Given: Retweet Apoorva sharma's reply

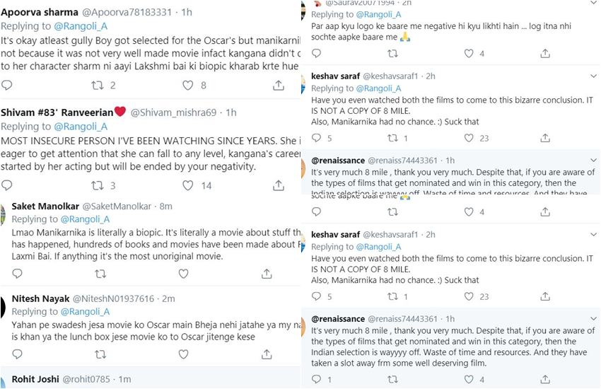Looking at the screenshot, I should [x=98, y=85].
